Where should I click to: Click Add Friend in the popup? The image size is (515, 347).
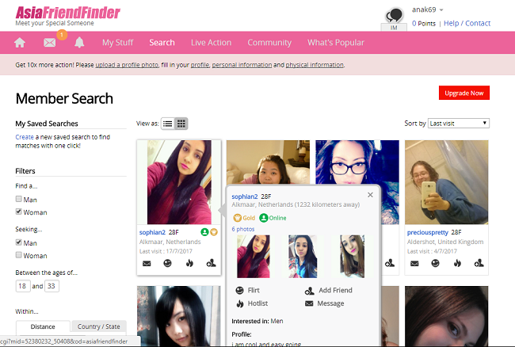click(329, 291)
